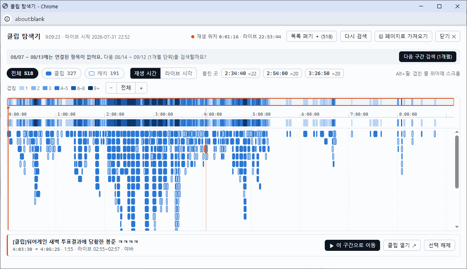The width and height of the screenshot is (467, 269).
Task: Click the overview minimap strip
Action: click(230, 102)
